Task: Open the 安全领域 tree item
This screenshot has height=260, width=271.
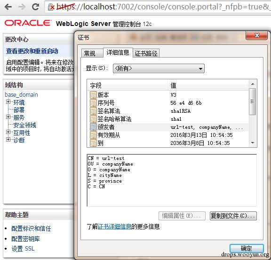Action: pos(25,125)
